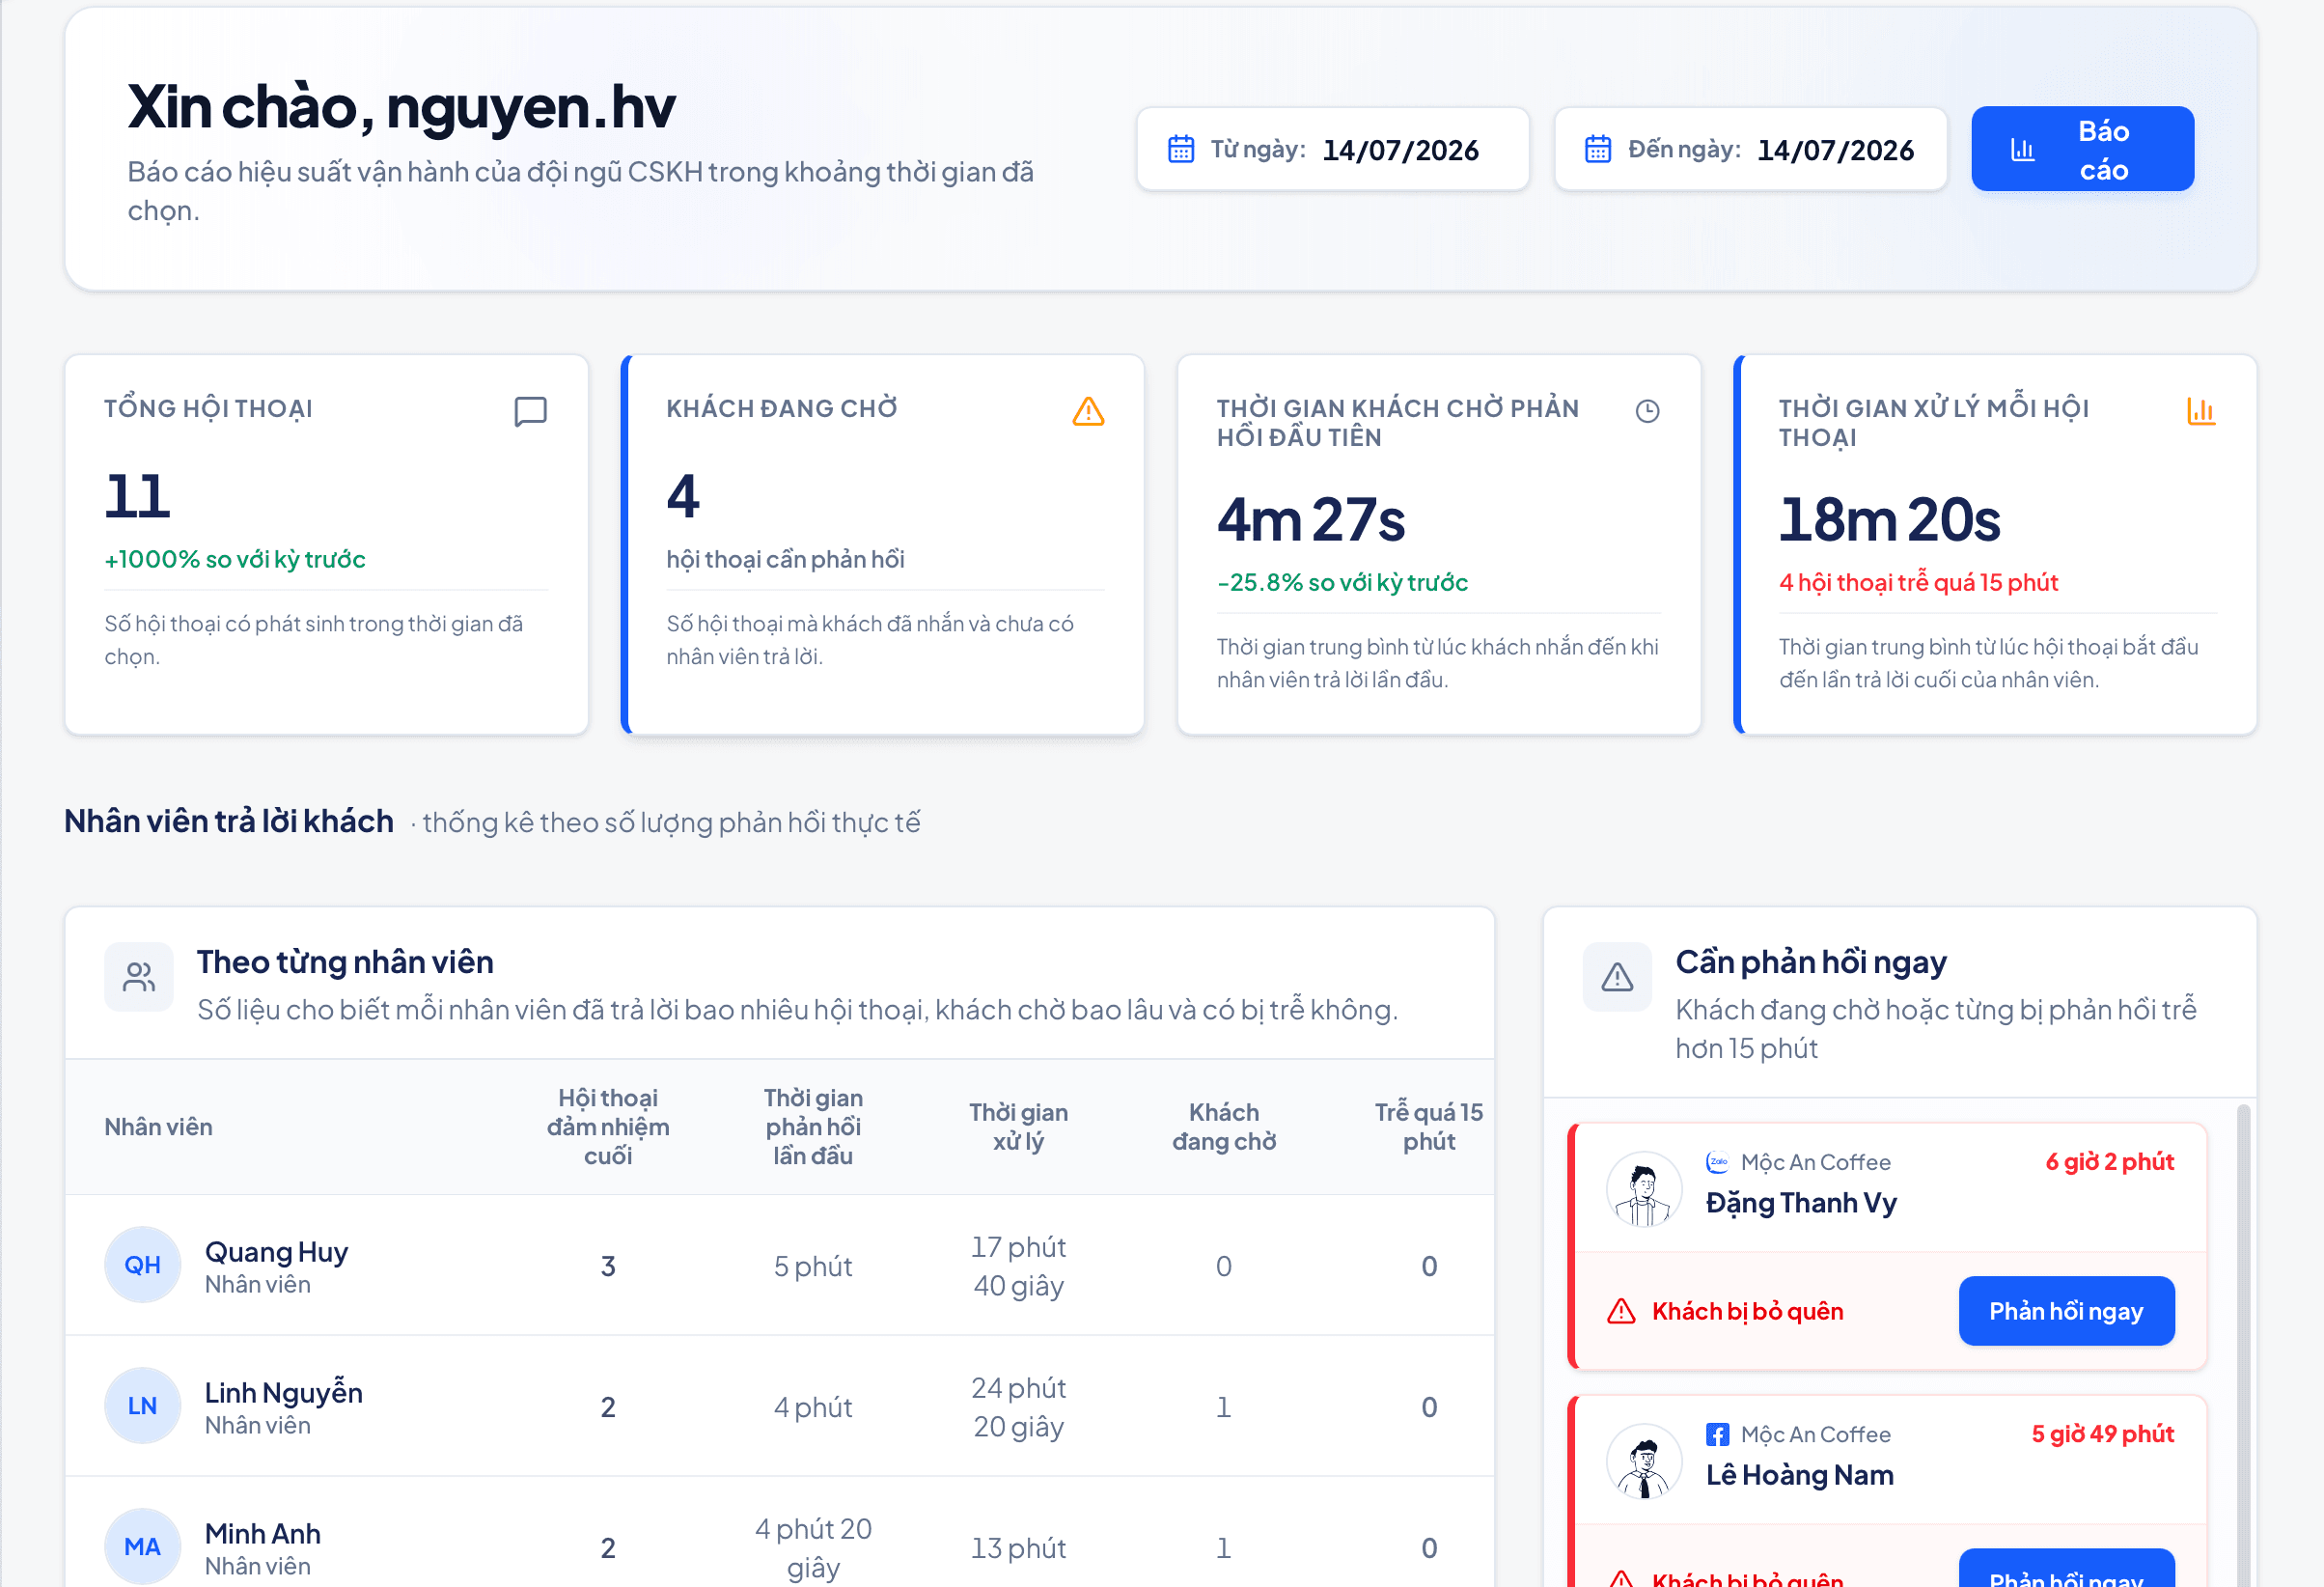The height and width of the screenshot is (1587, 2324).
Task: Click the Hội thoại đảm nhiệm cuối header
Action: [608, 1127]
